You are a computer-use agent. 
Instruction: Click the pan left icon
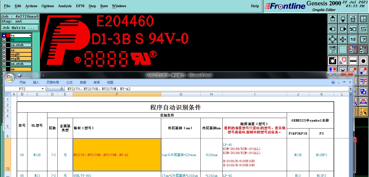[332, 29]
